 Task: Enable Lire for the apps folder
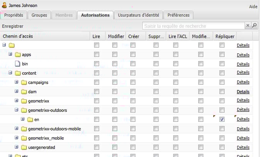(x=96, y=54)
